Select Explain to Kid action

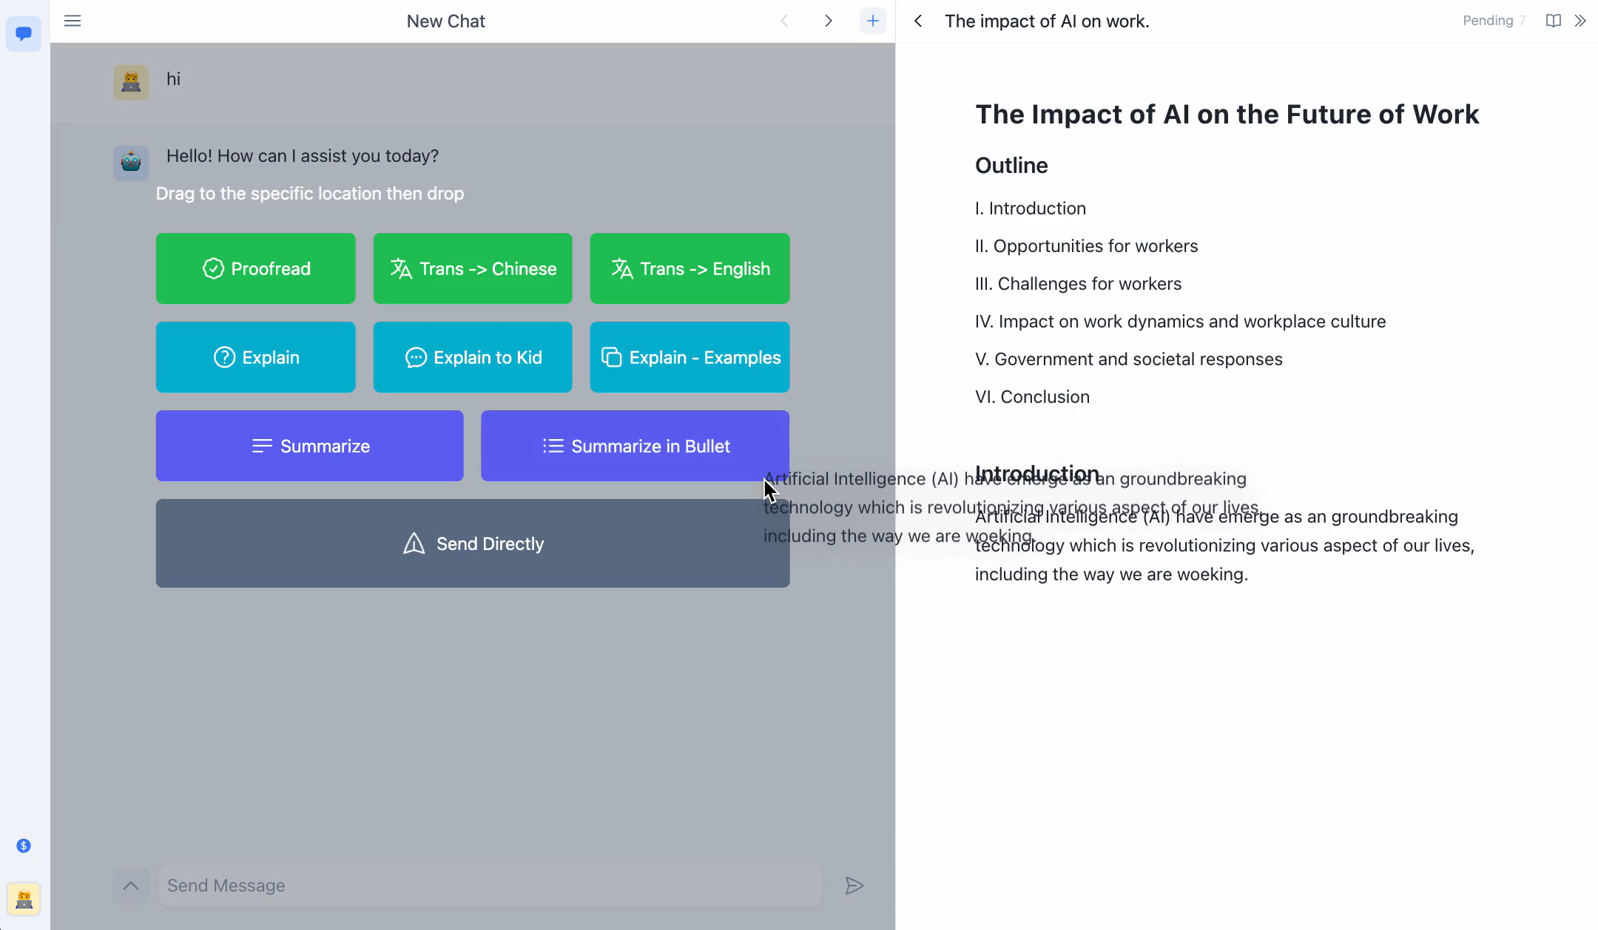pyautogui.click(x=473, y=357)
